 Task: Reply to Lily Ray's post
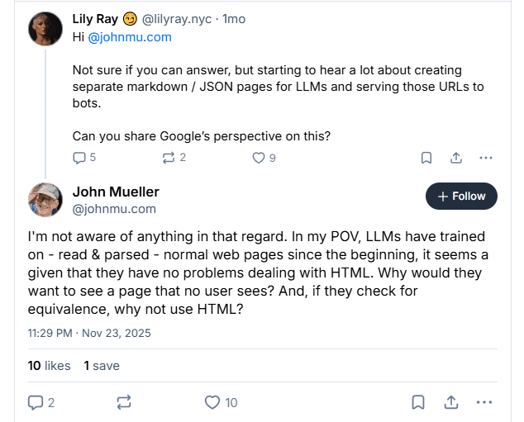[x=80, y=158]
